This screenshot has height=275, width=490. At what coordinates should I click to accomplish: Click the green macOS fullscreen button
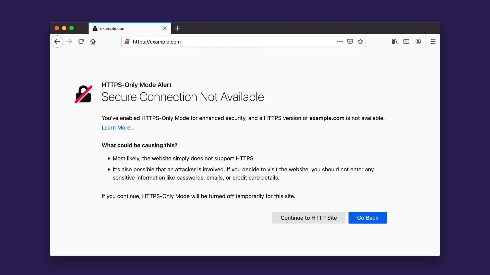tap(71, 28)
